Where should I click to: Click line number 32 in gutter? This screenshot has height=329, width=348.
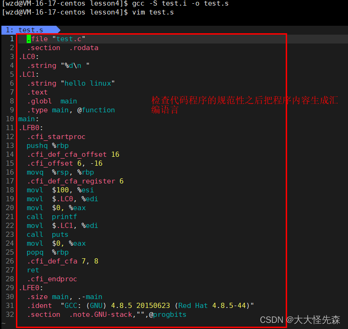(x=10, y=314)
